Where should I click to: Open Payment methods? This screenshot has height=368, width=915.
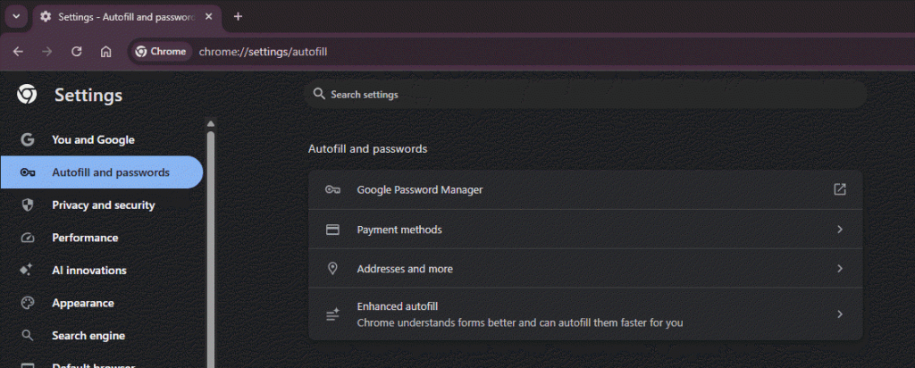585,230
